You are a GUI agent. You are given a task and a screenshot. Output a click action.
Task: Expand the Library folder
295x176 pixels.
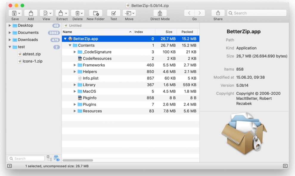[x=75, y=85]
